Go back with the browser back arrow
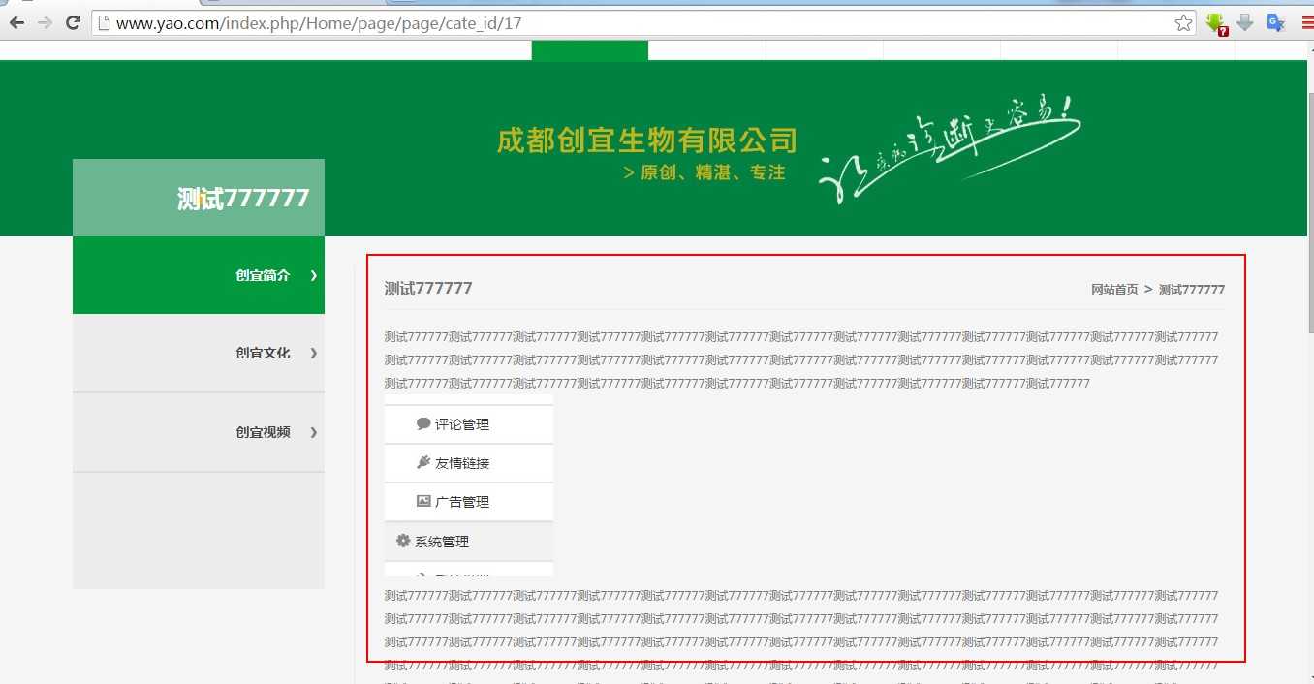The height and width of the screenshot is (684, 1314). (x=16, y=22)
